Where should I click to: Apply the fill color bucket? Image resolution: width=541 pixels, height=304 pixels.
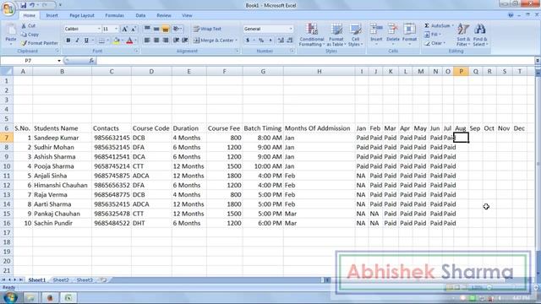(117, 41)
